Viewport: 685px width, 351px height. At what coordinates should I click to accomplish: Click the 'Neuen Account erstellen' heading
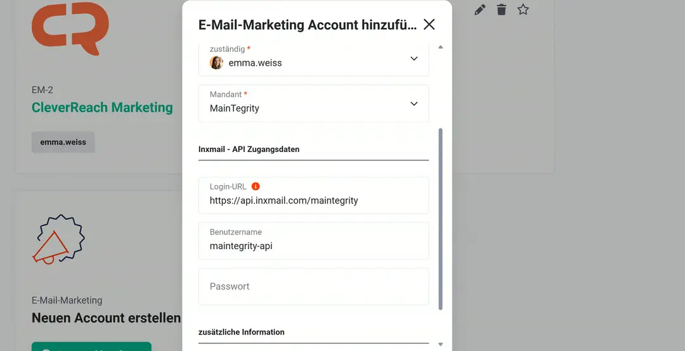click(x=106, y=318)
